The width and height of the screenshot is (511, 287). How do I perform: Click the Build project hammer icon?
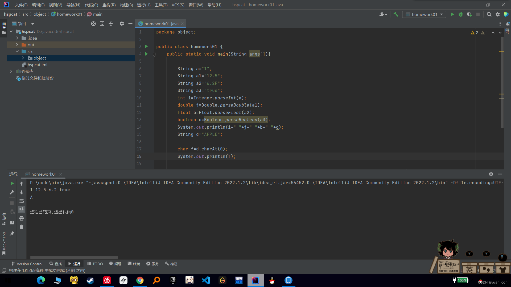click(x=396, y=15)
